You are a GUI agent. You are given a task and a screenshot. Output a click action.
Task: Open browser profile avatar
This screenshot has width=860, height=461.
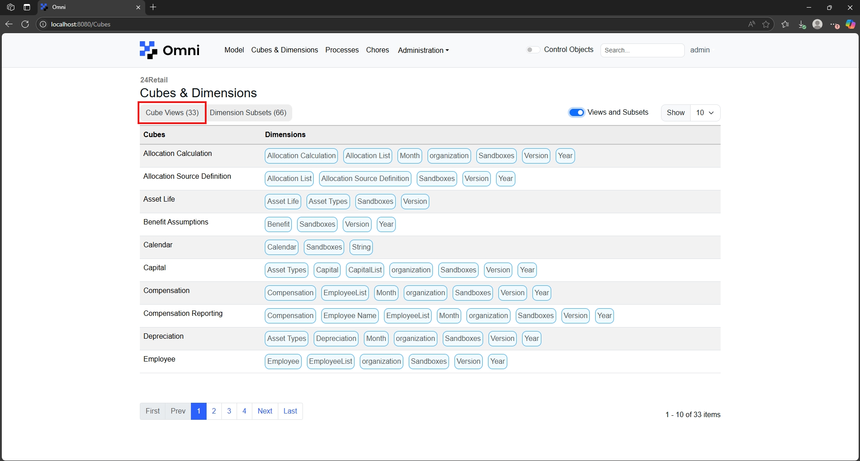click(x=817, y=24)
